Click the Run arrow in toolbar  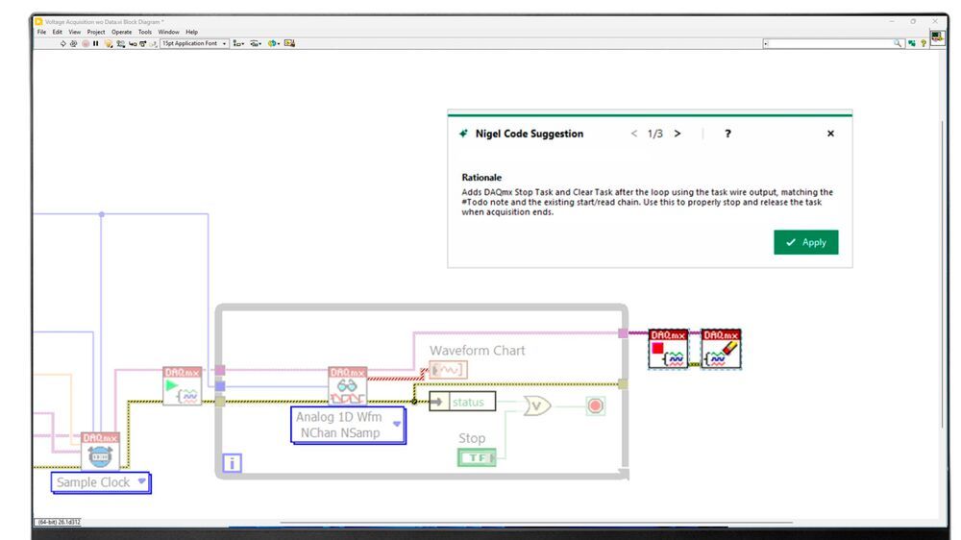tap(62, 43)
